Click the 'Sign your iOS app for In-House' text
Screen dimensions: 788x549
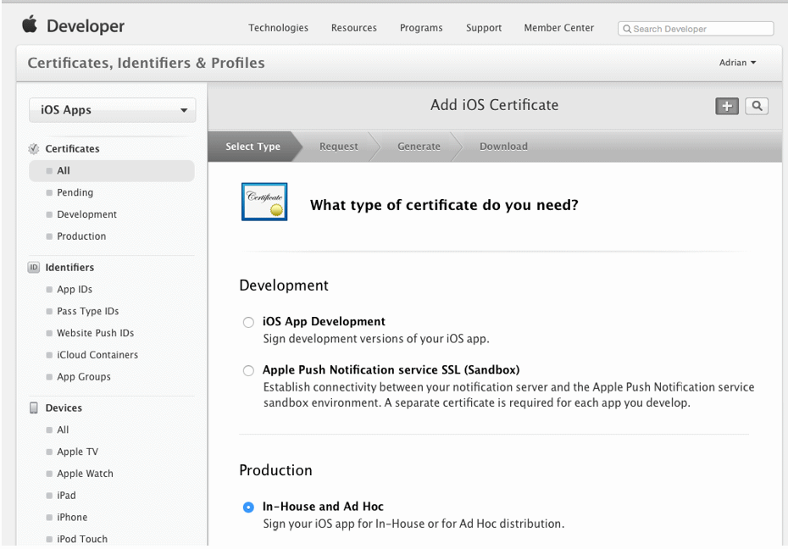coord(414,524)
